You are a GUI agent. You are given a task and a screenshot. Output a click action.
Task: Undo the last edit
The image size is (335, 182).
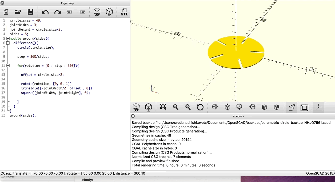pos(45,12)
